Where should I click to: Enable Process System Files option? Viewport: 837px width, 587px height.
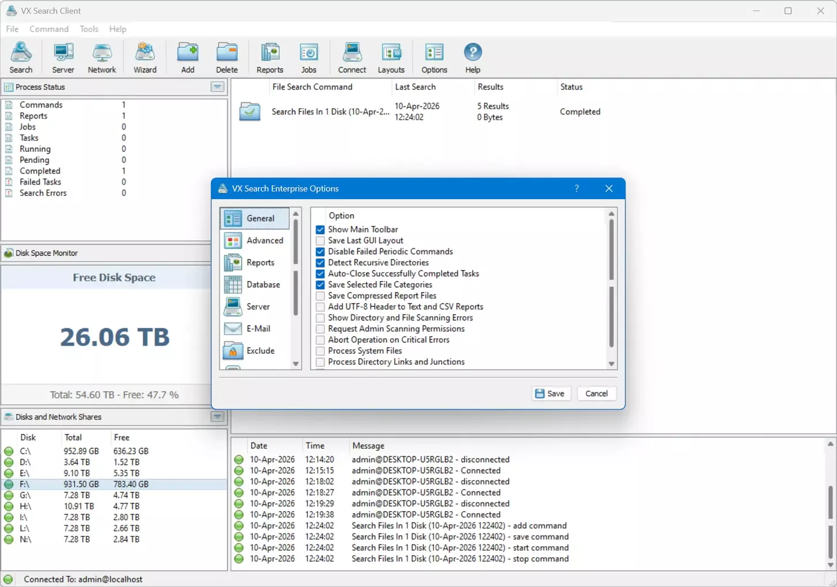pyautogui.click(x=321, y=351)
